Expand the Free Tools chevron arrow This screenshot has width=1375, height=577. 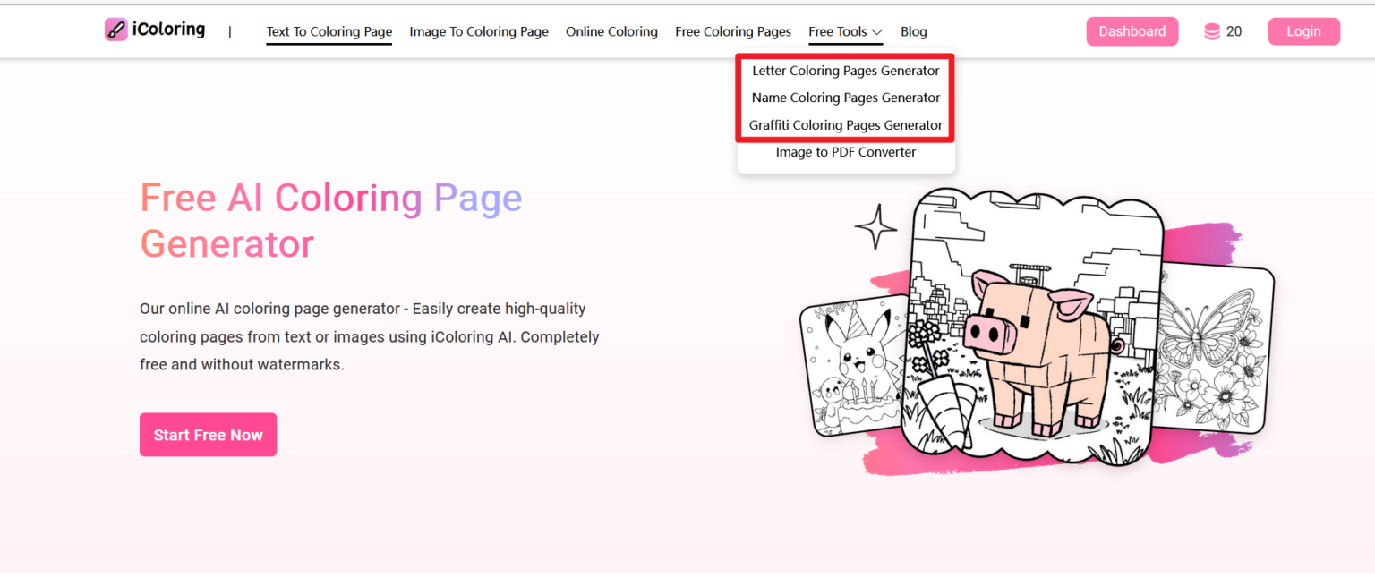pyautogui.click(x=875, y=31)
